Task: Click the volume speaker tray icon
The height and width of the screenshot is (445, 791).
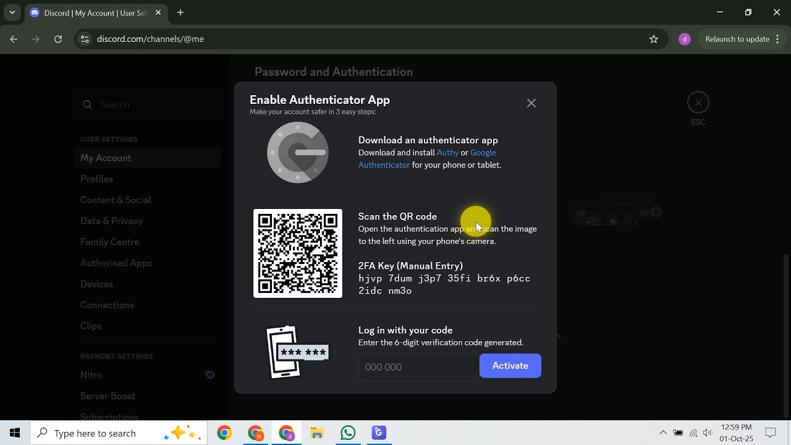Action: (x=708, y=433)
